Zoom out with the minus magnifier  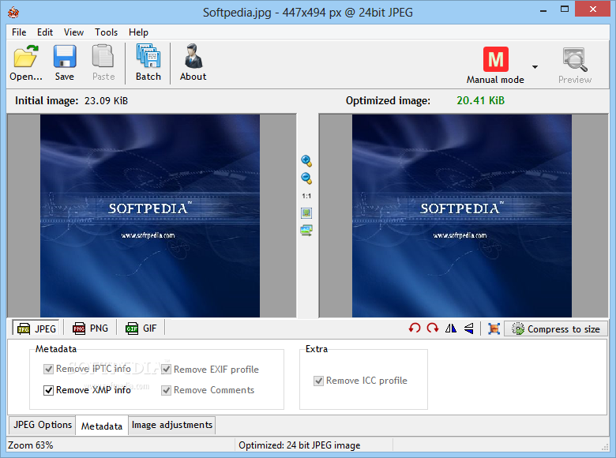306,178
